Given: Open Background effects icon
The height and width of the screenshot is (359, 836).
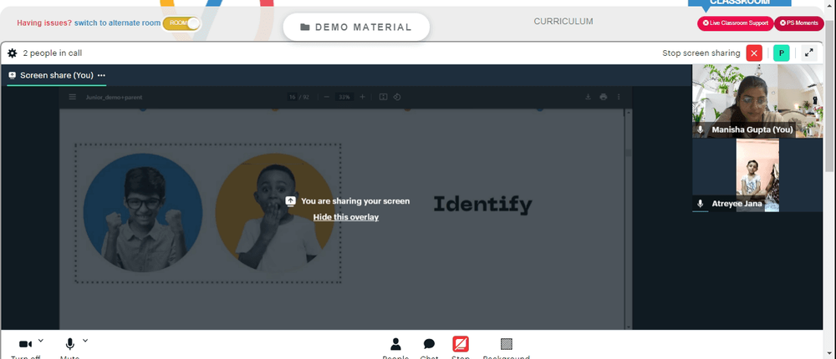Looking at the screenshot, I should 507,344.
